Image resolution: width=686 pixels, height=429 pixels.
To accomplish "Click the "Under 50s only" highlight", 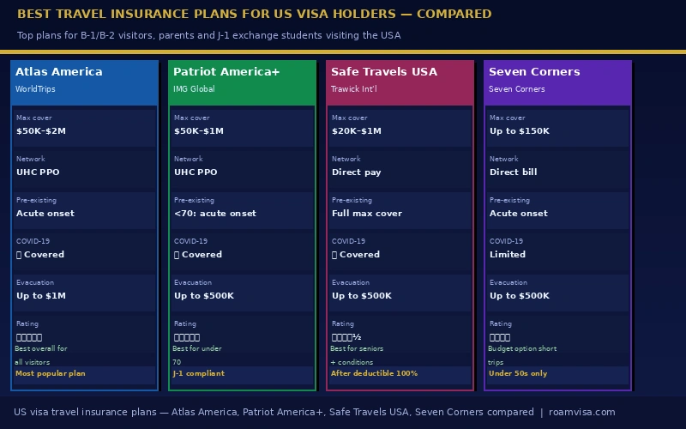I will point(518,373).
